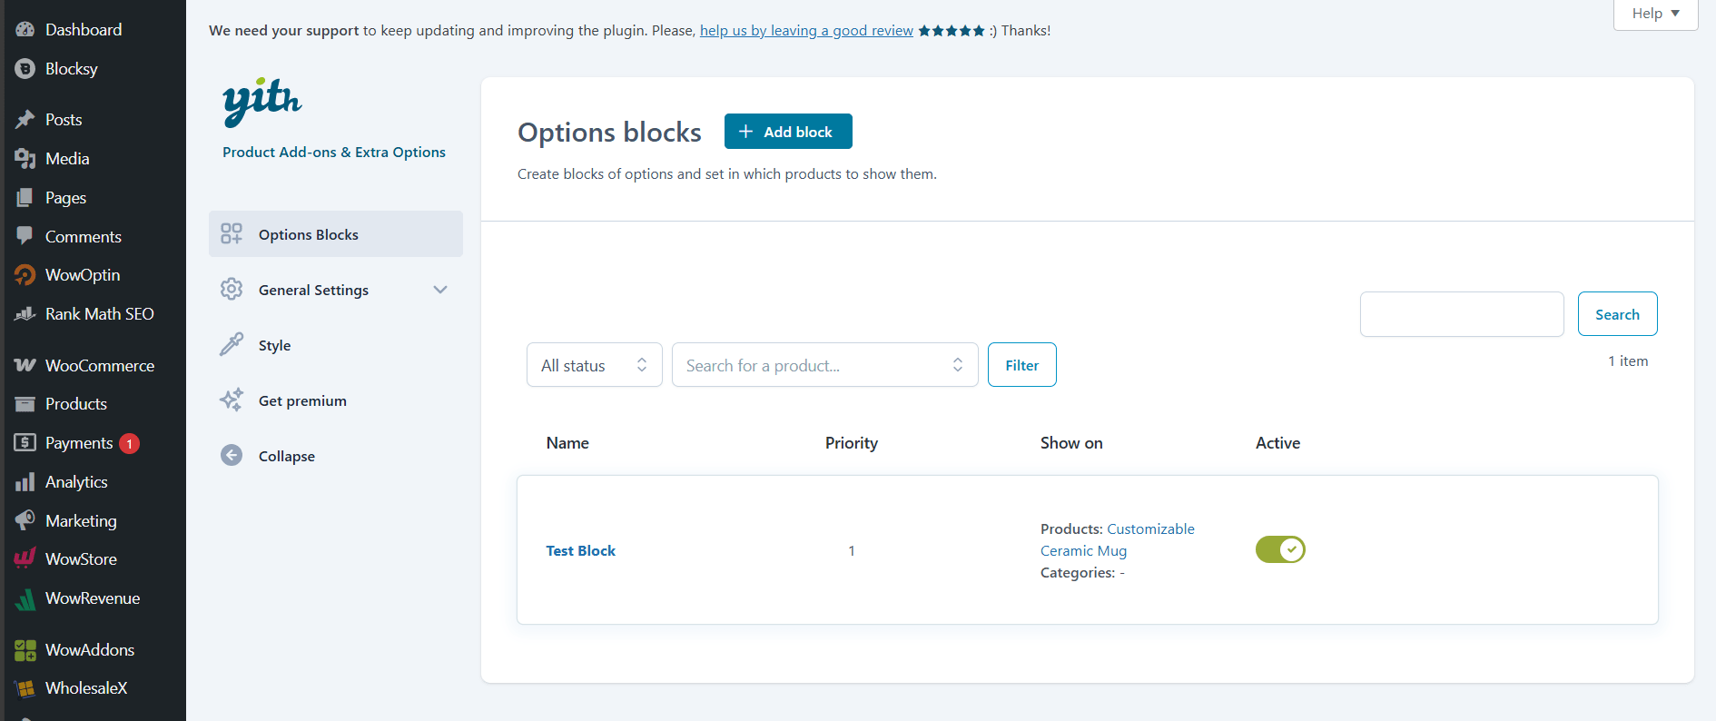Click the Dashboard gauge icon

[x=25, y=29]
